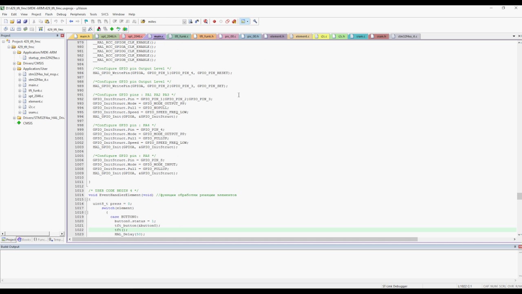Navigate forwards with the right arrow icon
The width and height of the screenshot is (522, 294).
coord(77,22)
